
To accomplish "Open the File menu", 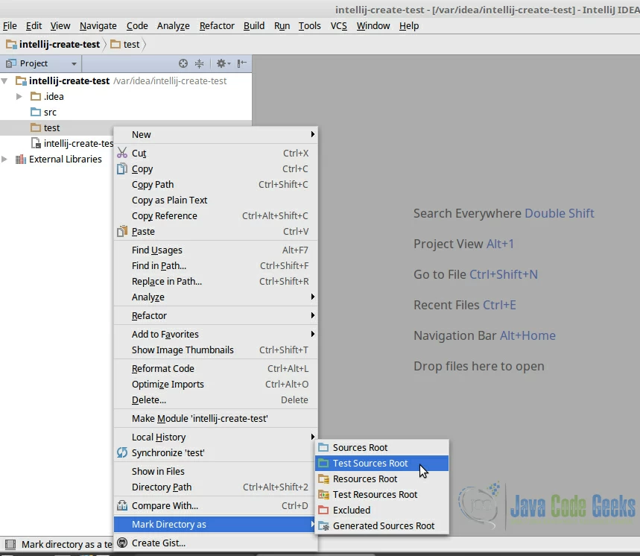I will point(10,26).
